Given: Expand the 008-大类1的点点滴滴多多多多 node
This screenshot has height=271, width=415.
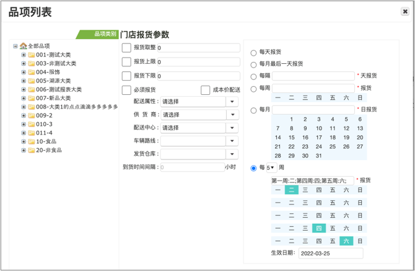Looking at the screenshot, I should pyautogui.click(x=24, y=107).
